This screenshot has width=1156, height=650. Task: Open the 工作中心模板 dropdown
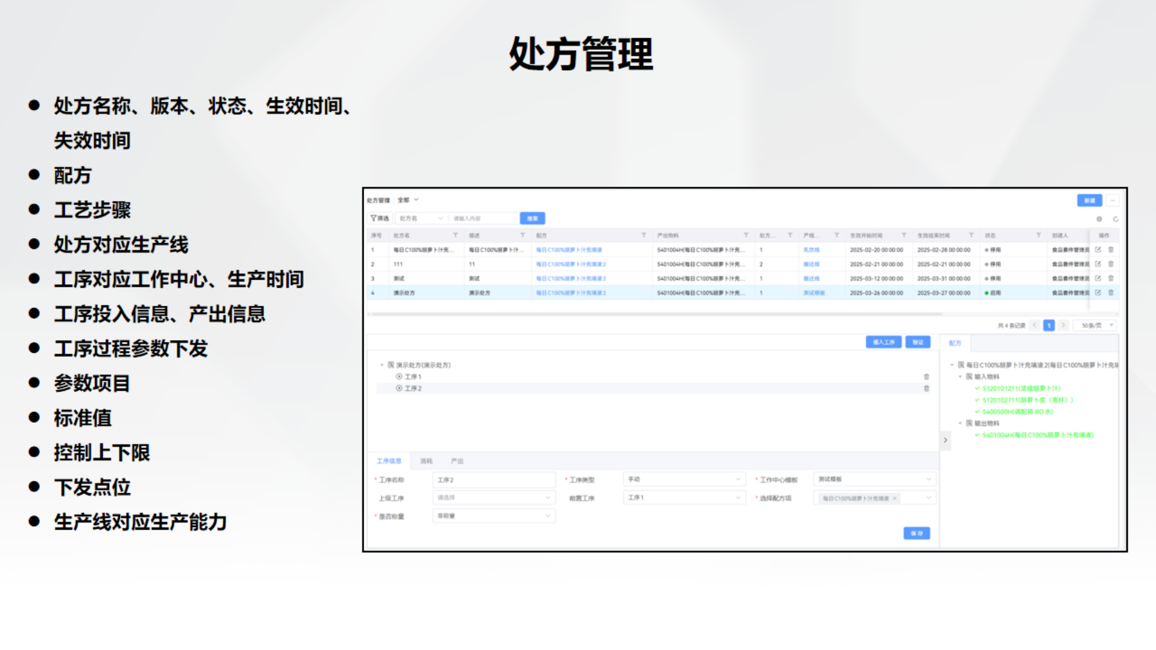tap(874, 479)
